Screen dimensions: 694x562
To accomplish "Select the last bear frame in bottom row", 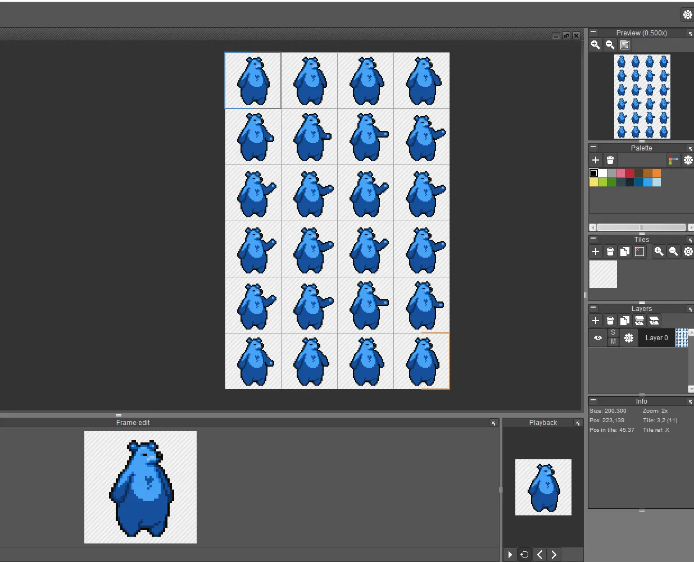I will [x=421, y=361].
